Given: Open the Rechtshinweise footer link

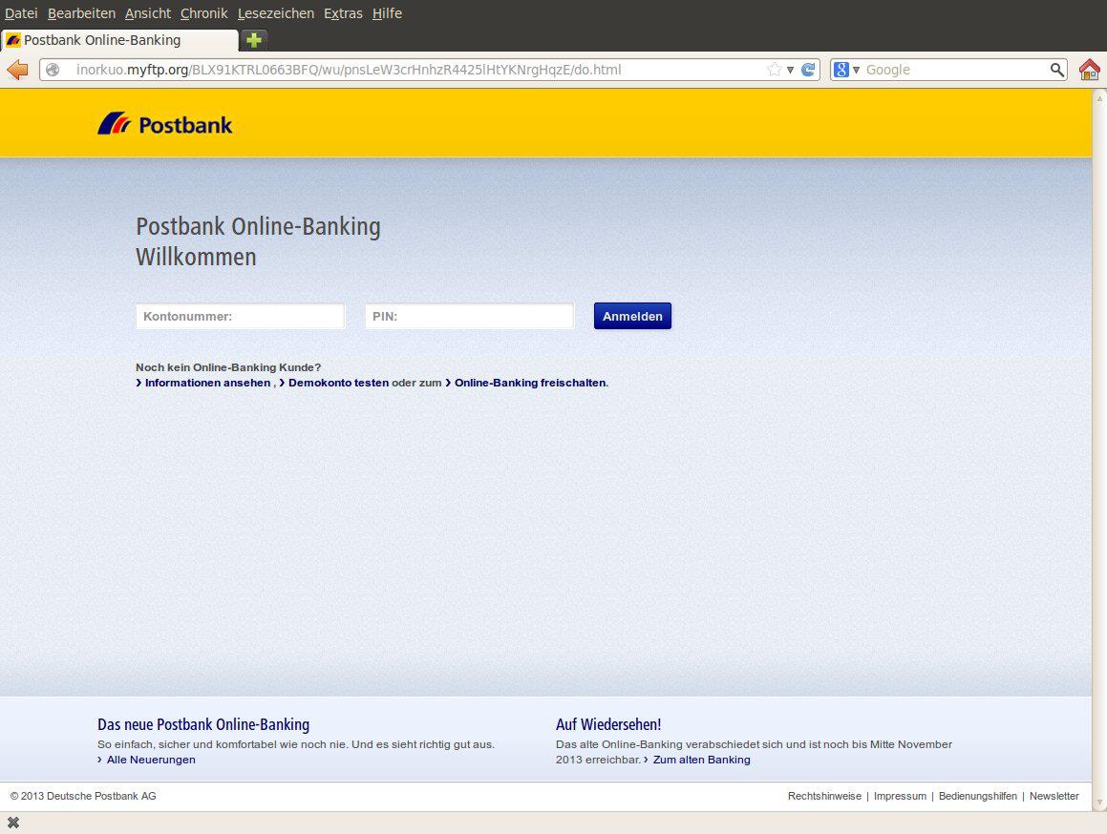Looking at the screenshot, I should coord(824,796).
